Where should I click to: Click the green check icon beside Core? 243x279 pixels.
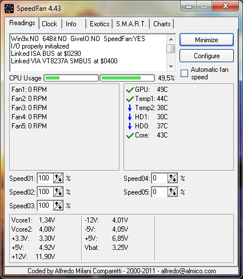coord(130,135)
